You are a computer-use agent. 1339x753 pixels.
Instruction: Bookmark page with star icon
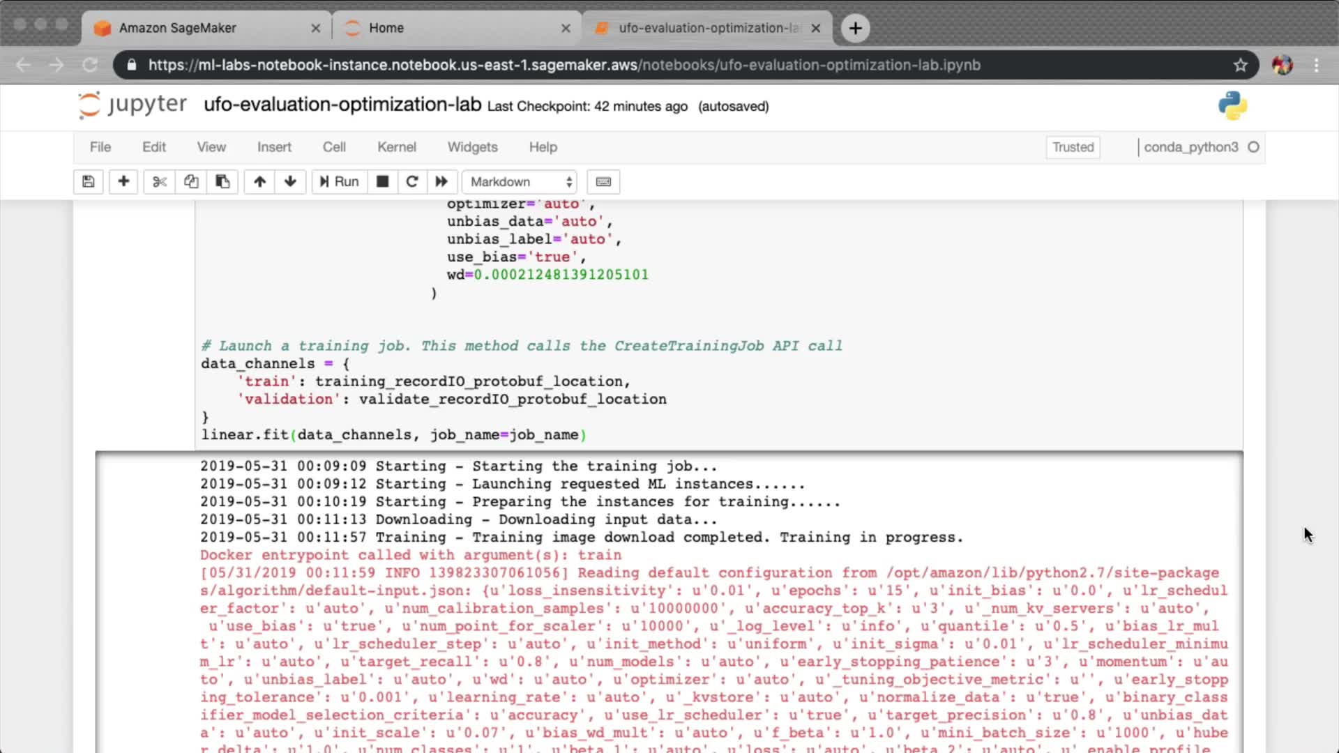(x=1240, y=65)
